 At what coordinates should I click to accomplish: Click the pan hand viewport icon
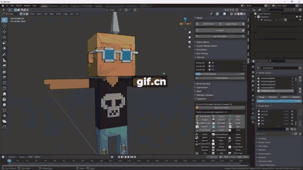189,37
